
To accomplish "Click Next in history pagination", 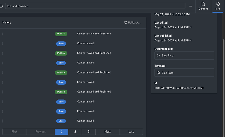I will [x=107, y=132].
